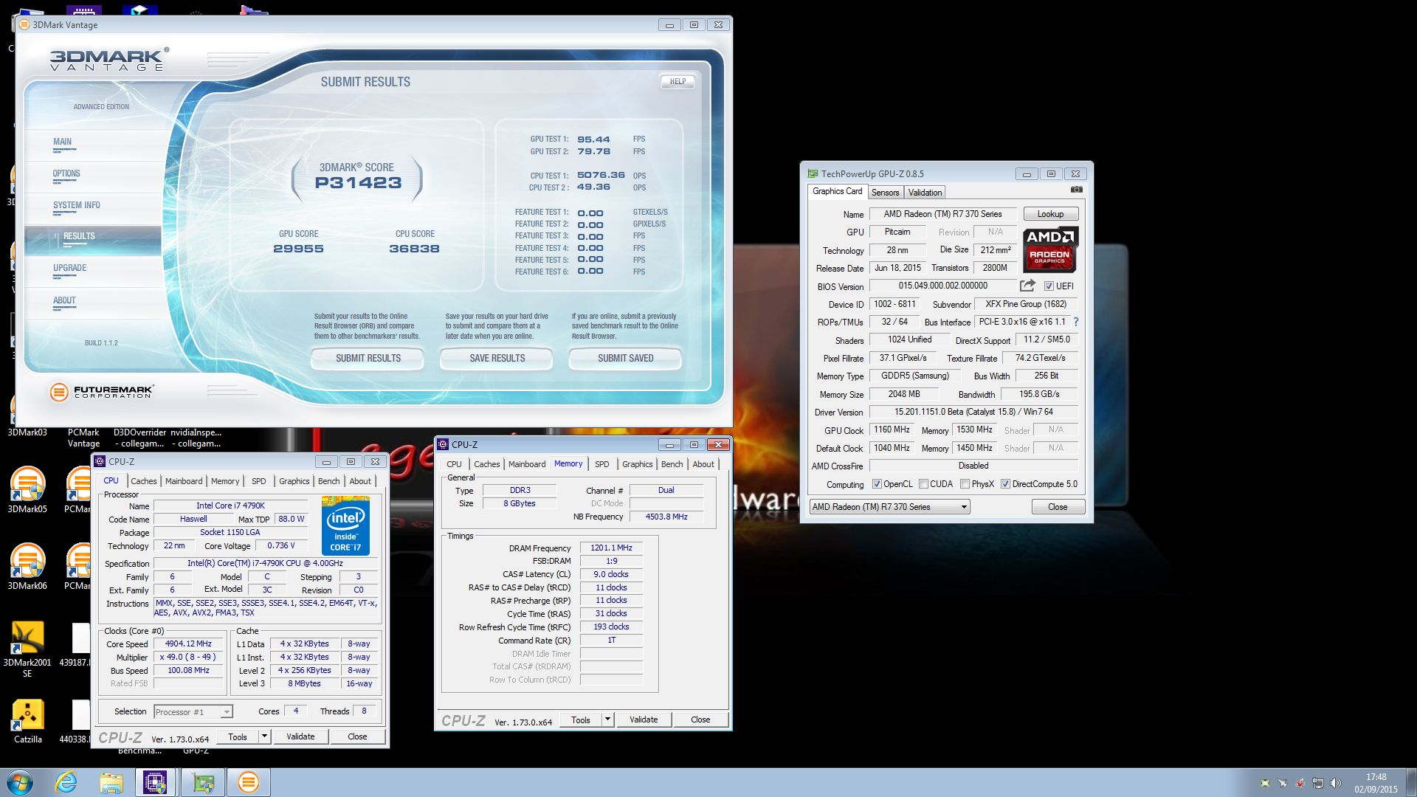Toggle the PhysX checkbox
Viewport: 1417px width, 797px height.
(965, 484)
